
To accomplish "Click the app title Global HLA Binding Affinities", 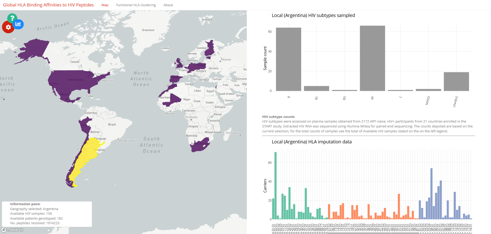I will point(48,5).
